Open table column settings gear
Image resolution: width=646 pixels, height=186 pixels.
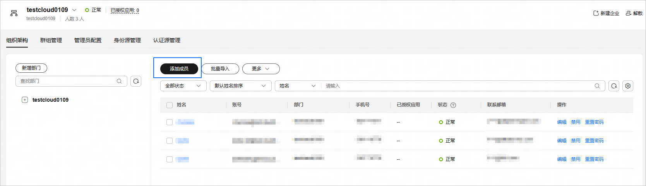tap(628, 86)
